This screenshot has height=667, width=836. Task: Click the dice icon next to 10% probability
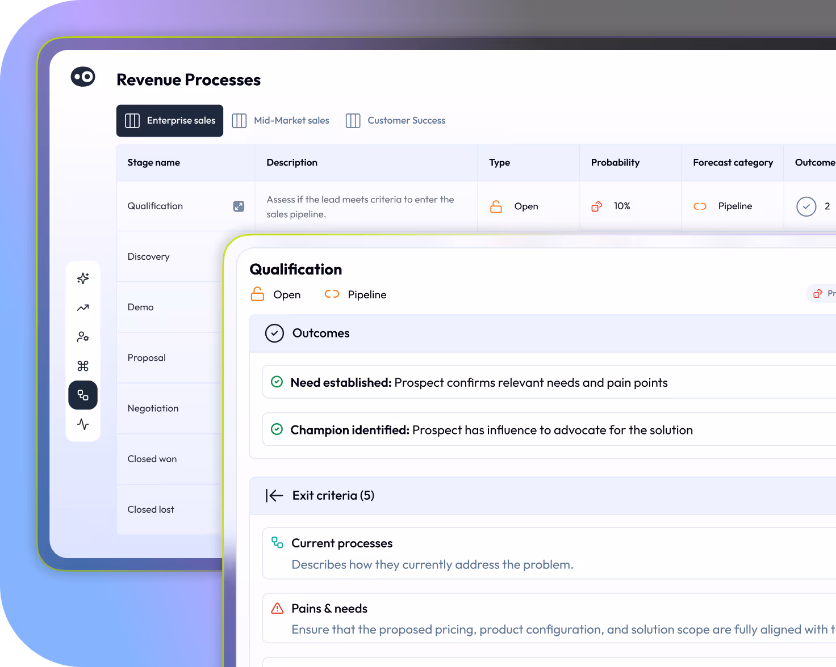(596, 206)
